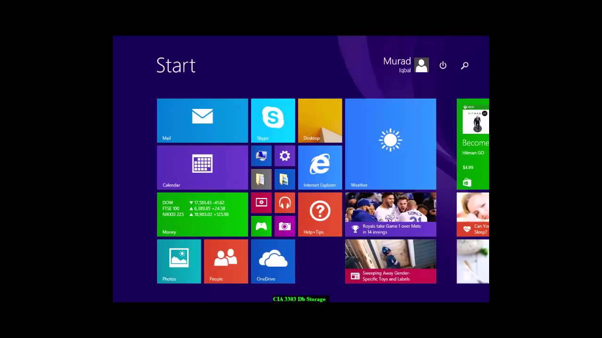Open Sports tile 'Royals take Game 1'
Screen dimensions: 602x338
pos(390,215)
